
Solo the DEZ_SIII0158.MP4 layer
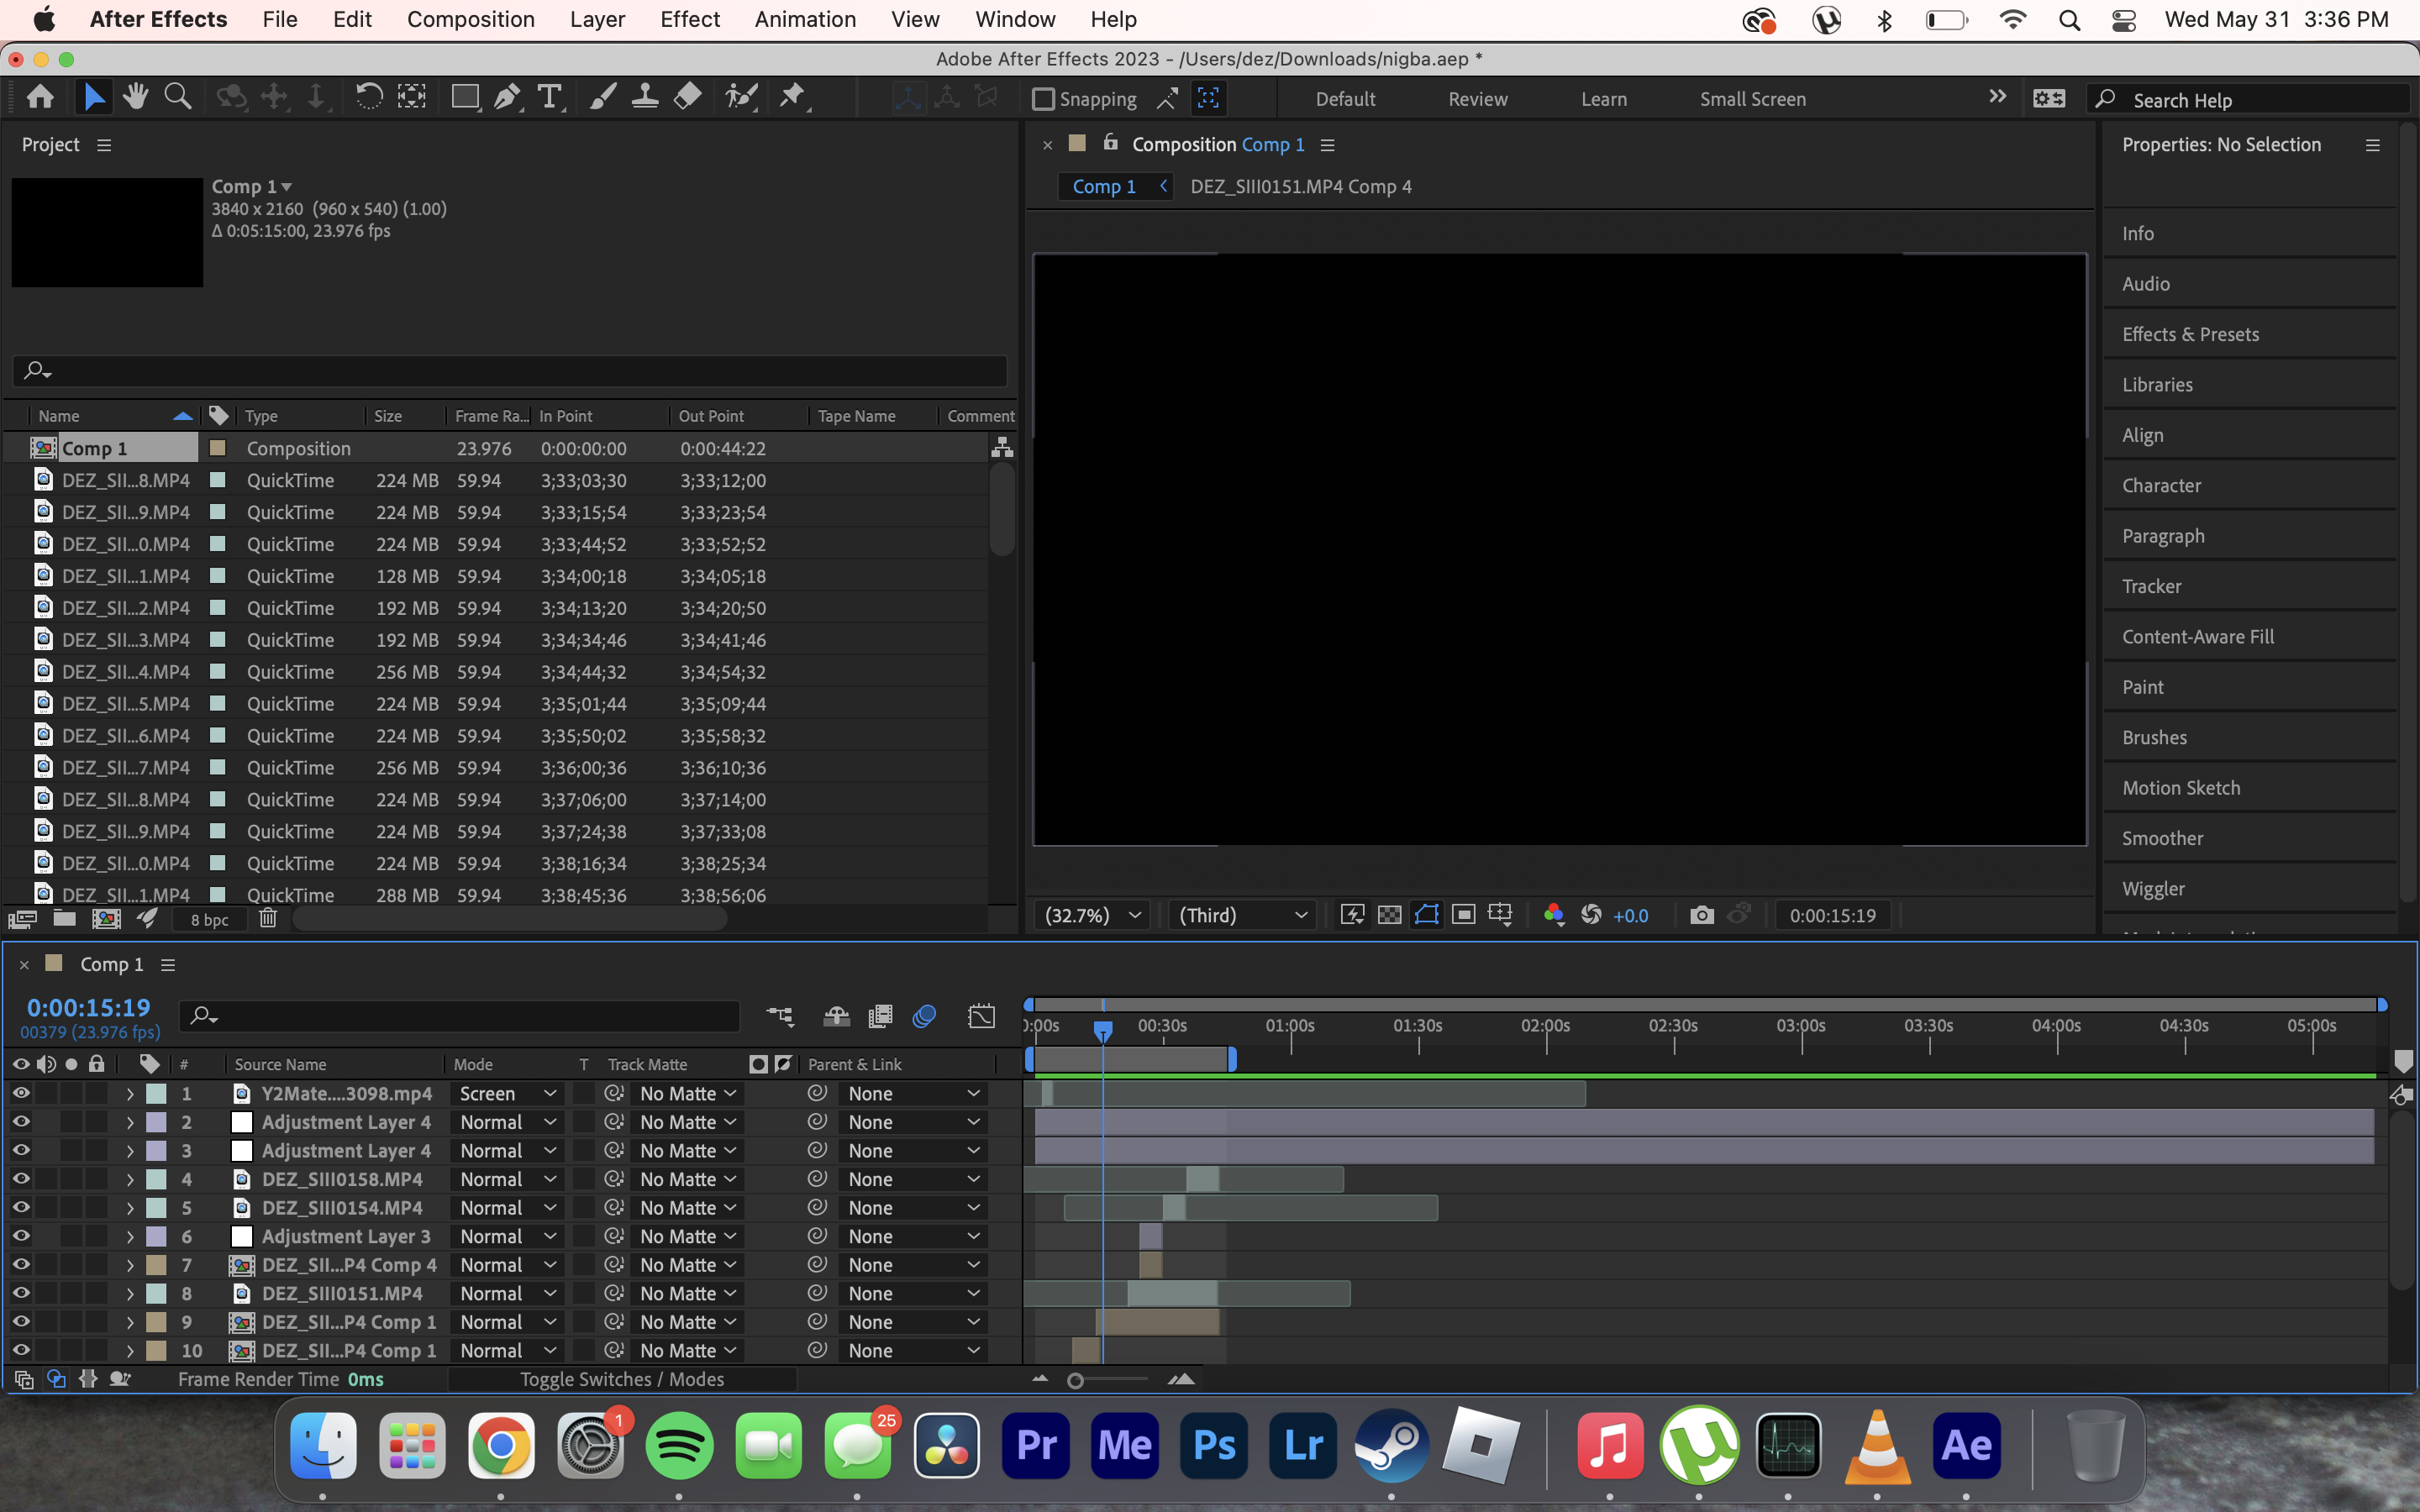point(70,1179)
